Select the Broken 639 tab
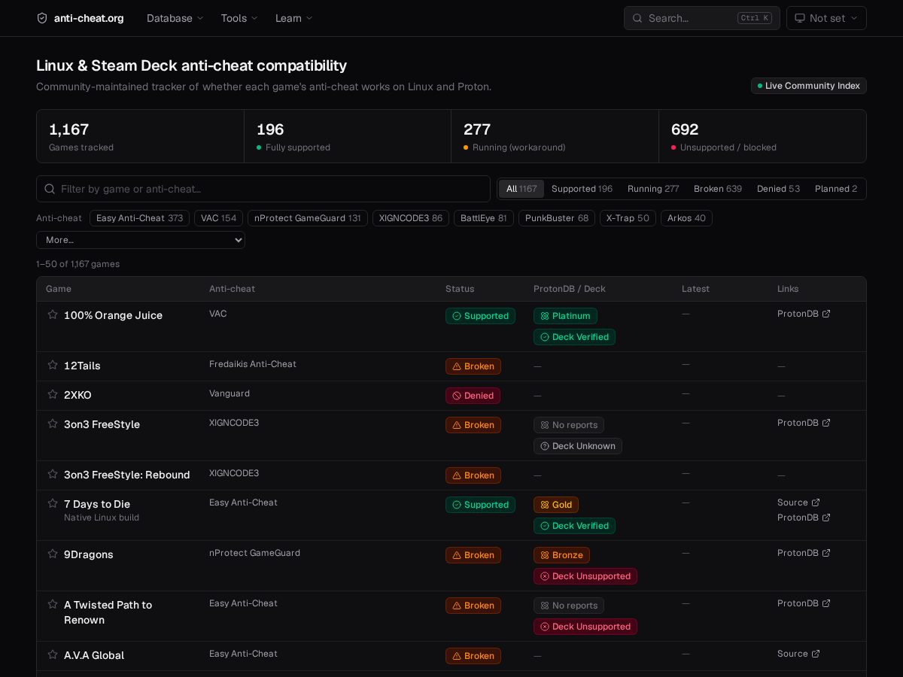 (718, 189)
